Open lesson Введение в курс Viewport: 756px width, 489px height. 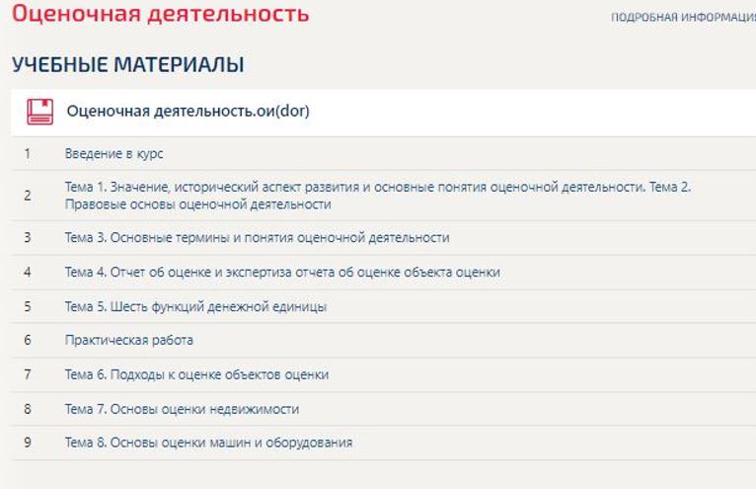pyautogui.click(x=114, y=154)
